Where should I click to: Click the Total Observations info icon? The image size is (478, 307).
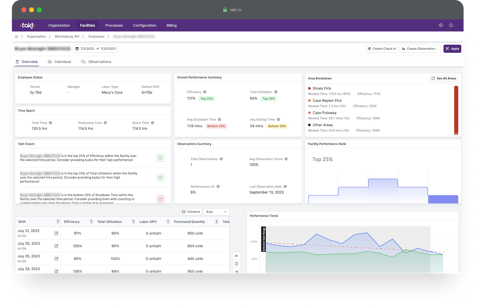pos(221,159)
